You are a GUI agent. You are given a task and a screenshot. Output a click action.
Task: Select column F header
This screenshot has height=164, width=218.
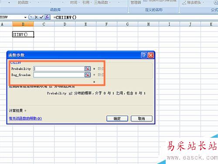coord(107,24)
